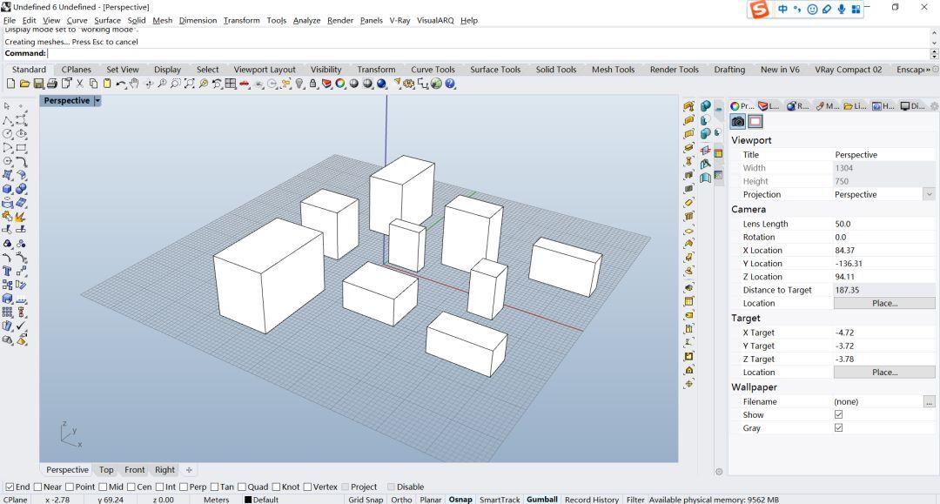Pick the Rectangle tool in the left sidebar
Screen dimensions: 940x504
tap(21, 148)
